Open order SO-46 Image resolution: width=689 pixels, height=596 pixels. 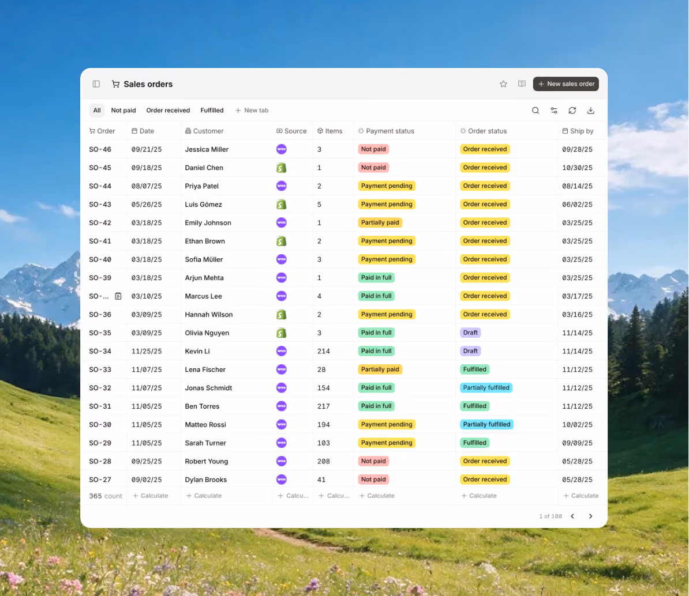tap(100, 149)
